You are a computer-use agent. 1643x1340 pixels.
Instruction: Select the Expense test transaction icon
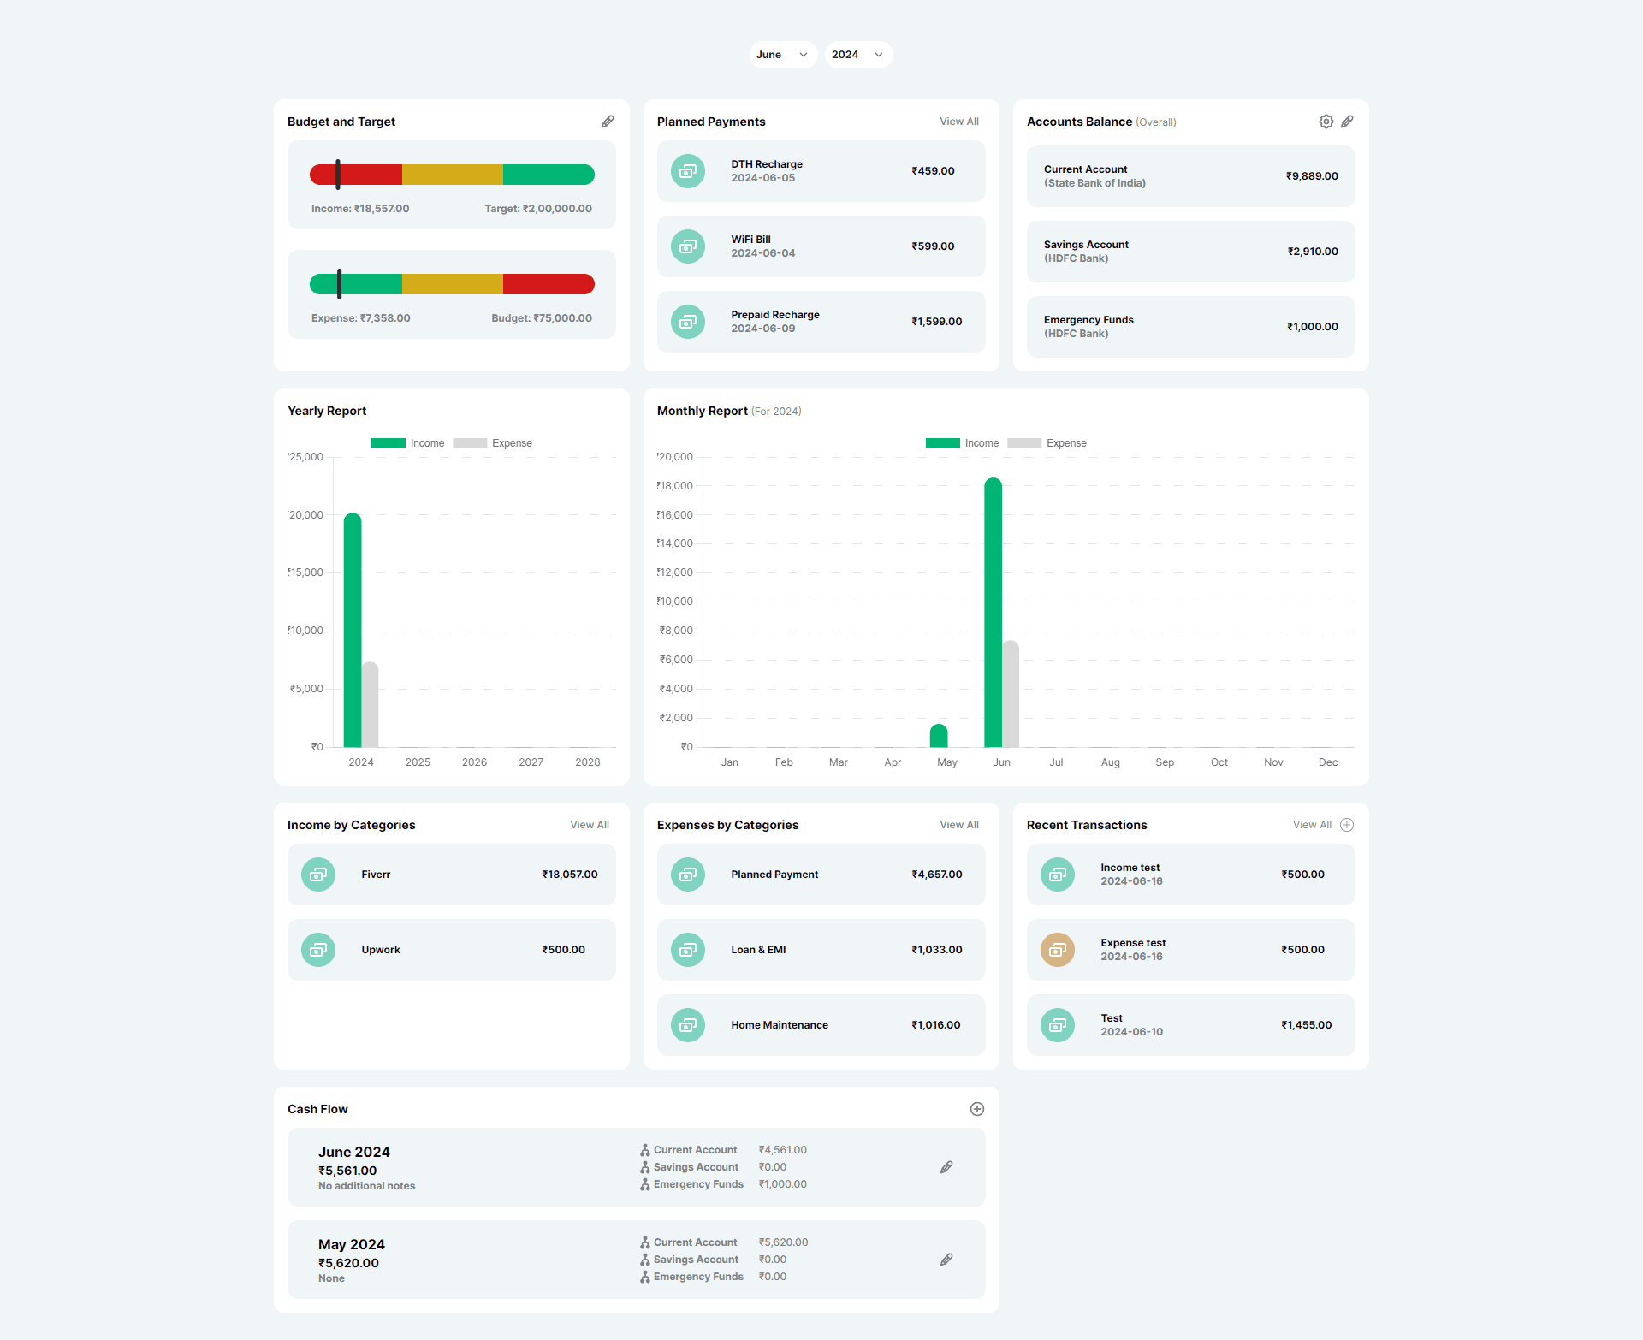[1058, 949]
